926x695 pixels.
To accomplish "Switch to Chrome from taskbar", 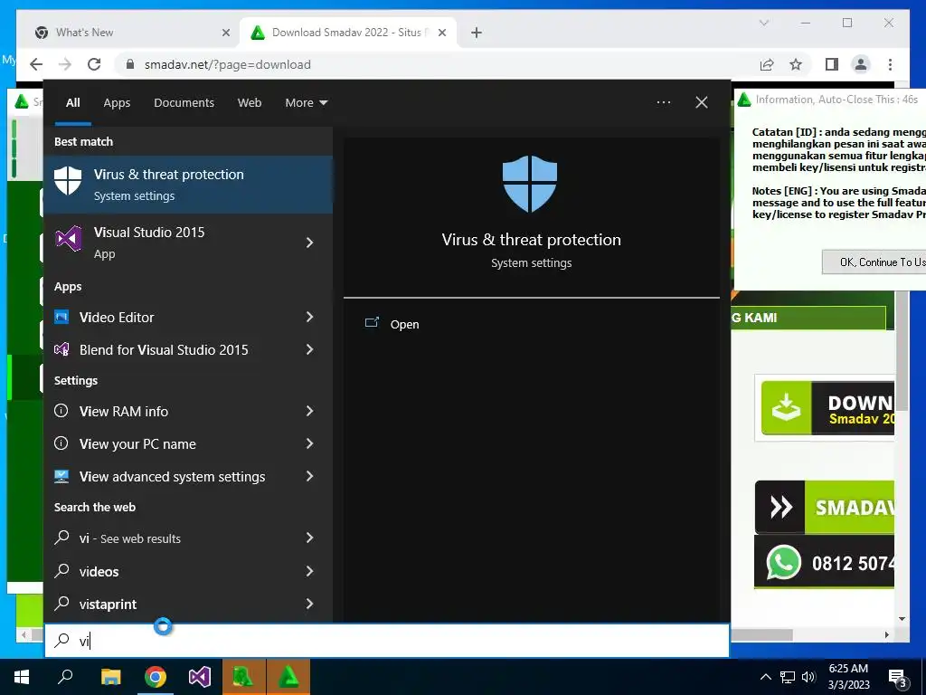I will 156,677.
